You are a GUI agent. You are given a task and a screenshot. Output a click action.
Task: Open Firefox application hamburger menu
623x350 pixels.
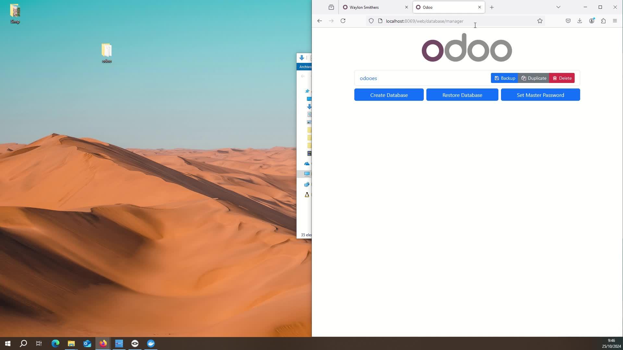(x=615, y=21)
